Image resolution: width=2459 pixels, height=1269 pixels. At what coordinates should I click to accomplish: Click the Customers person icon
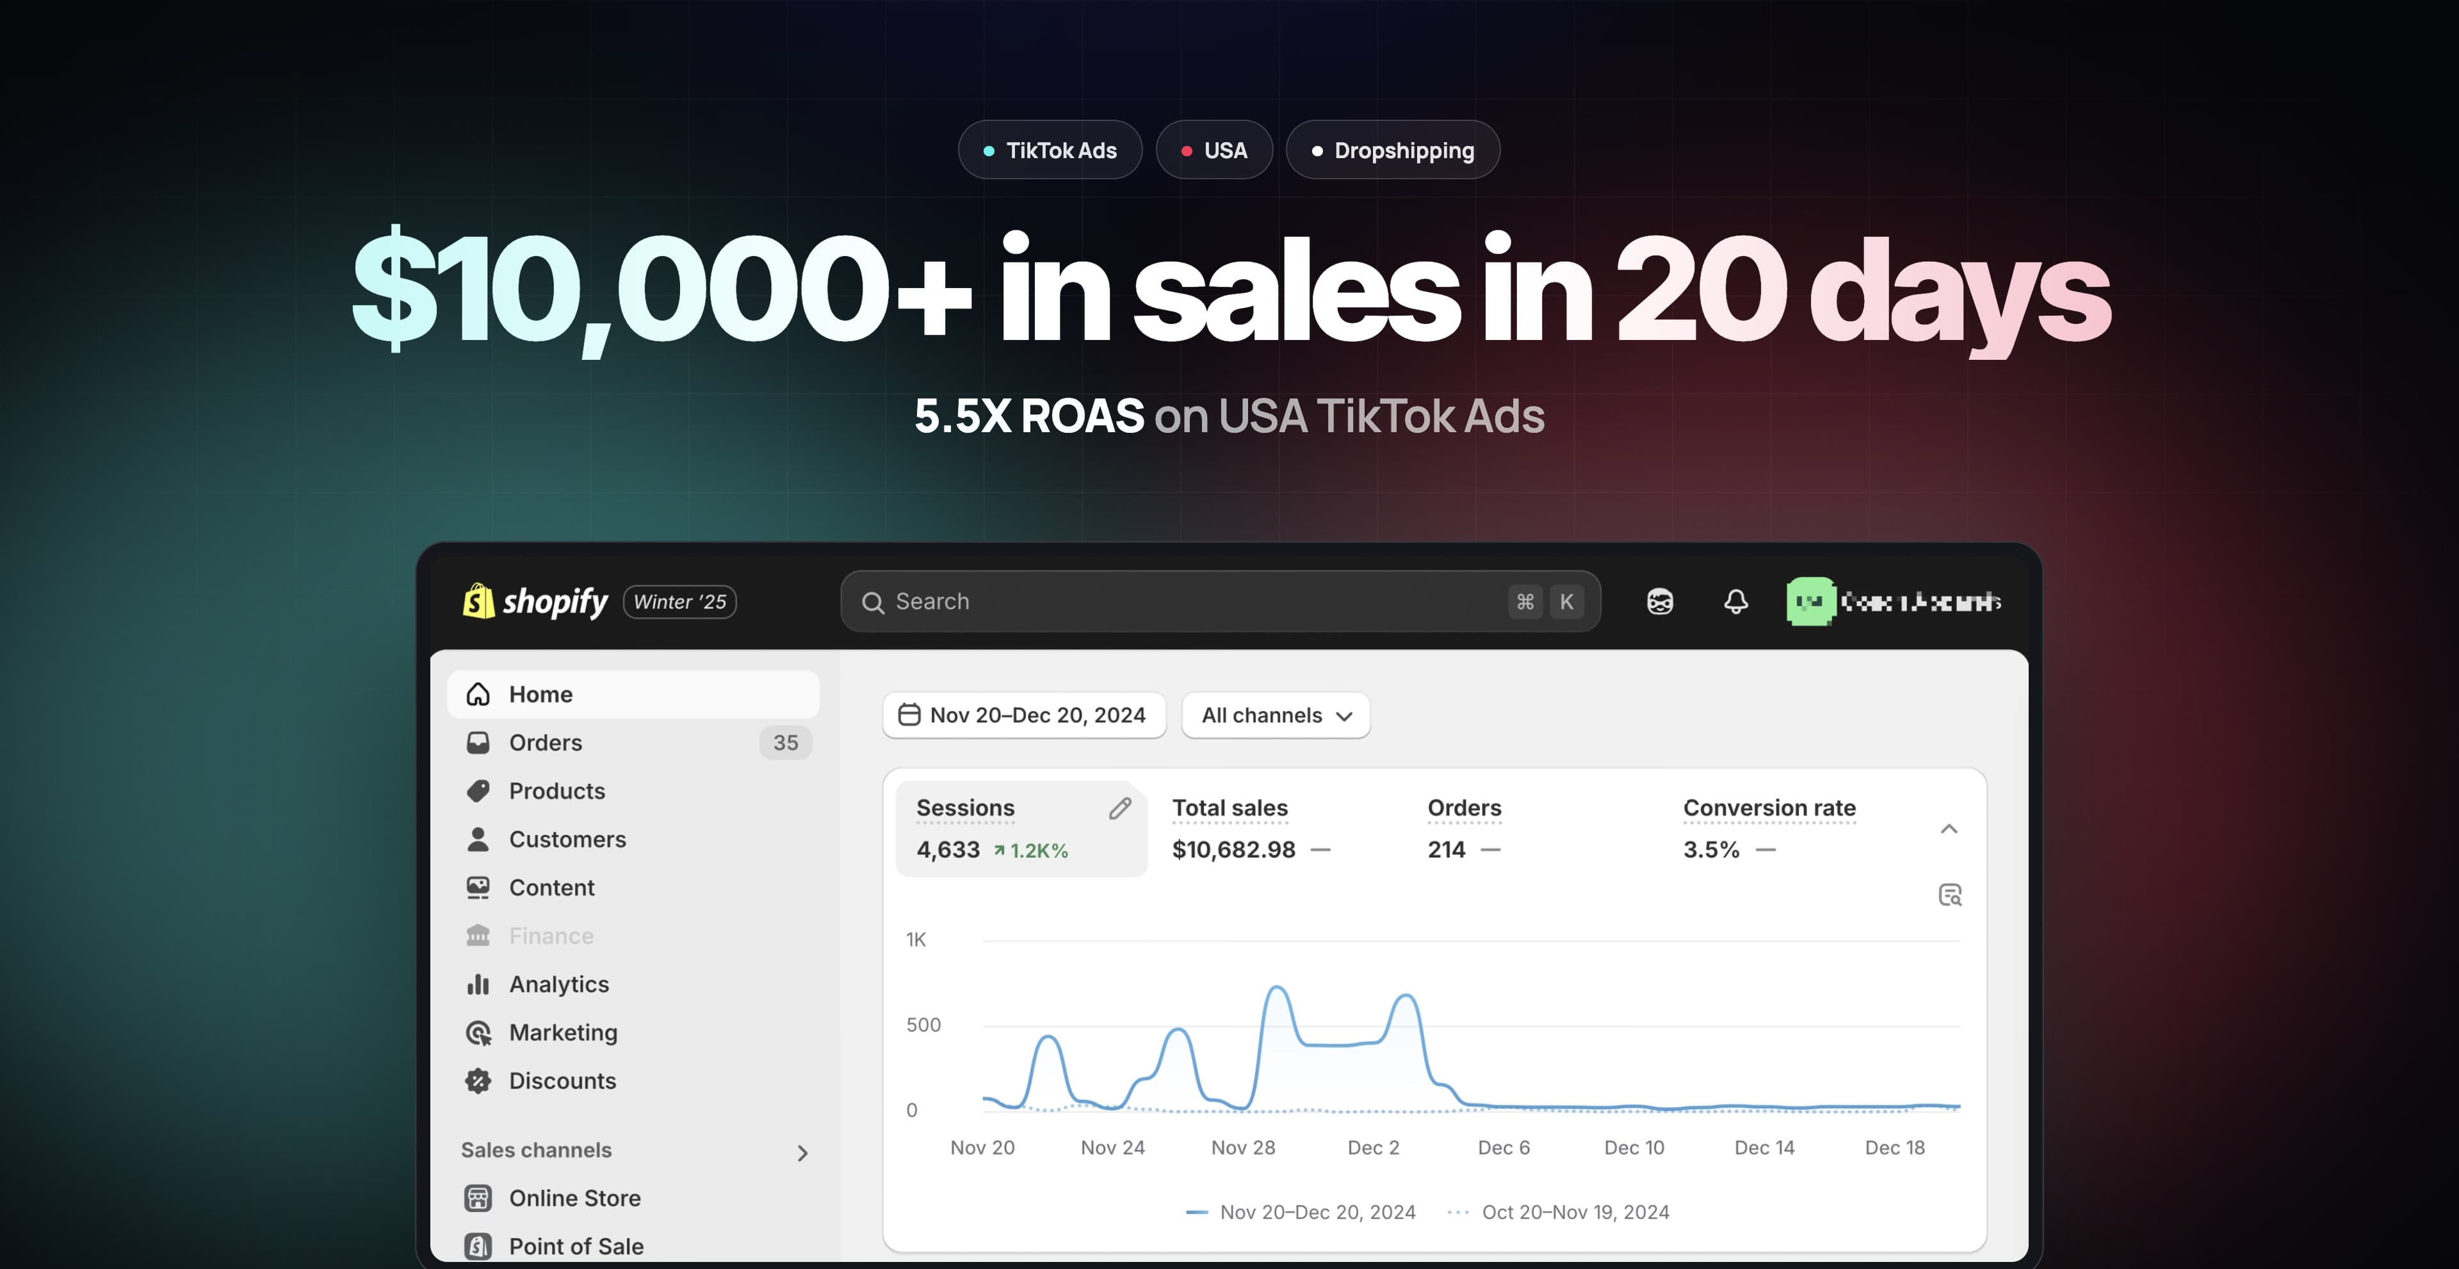coord(478,839)
